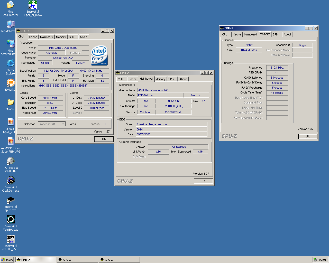
Task: Open the About tab in the CPU window
Action: (84, 37)
